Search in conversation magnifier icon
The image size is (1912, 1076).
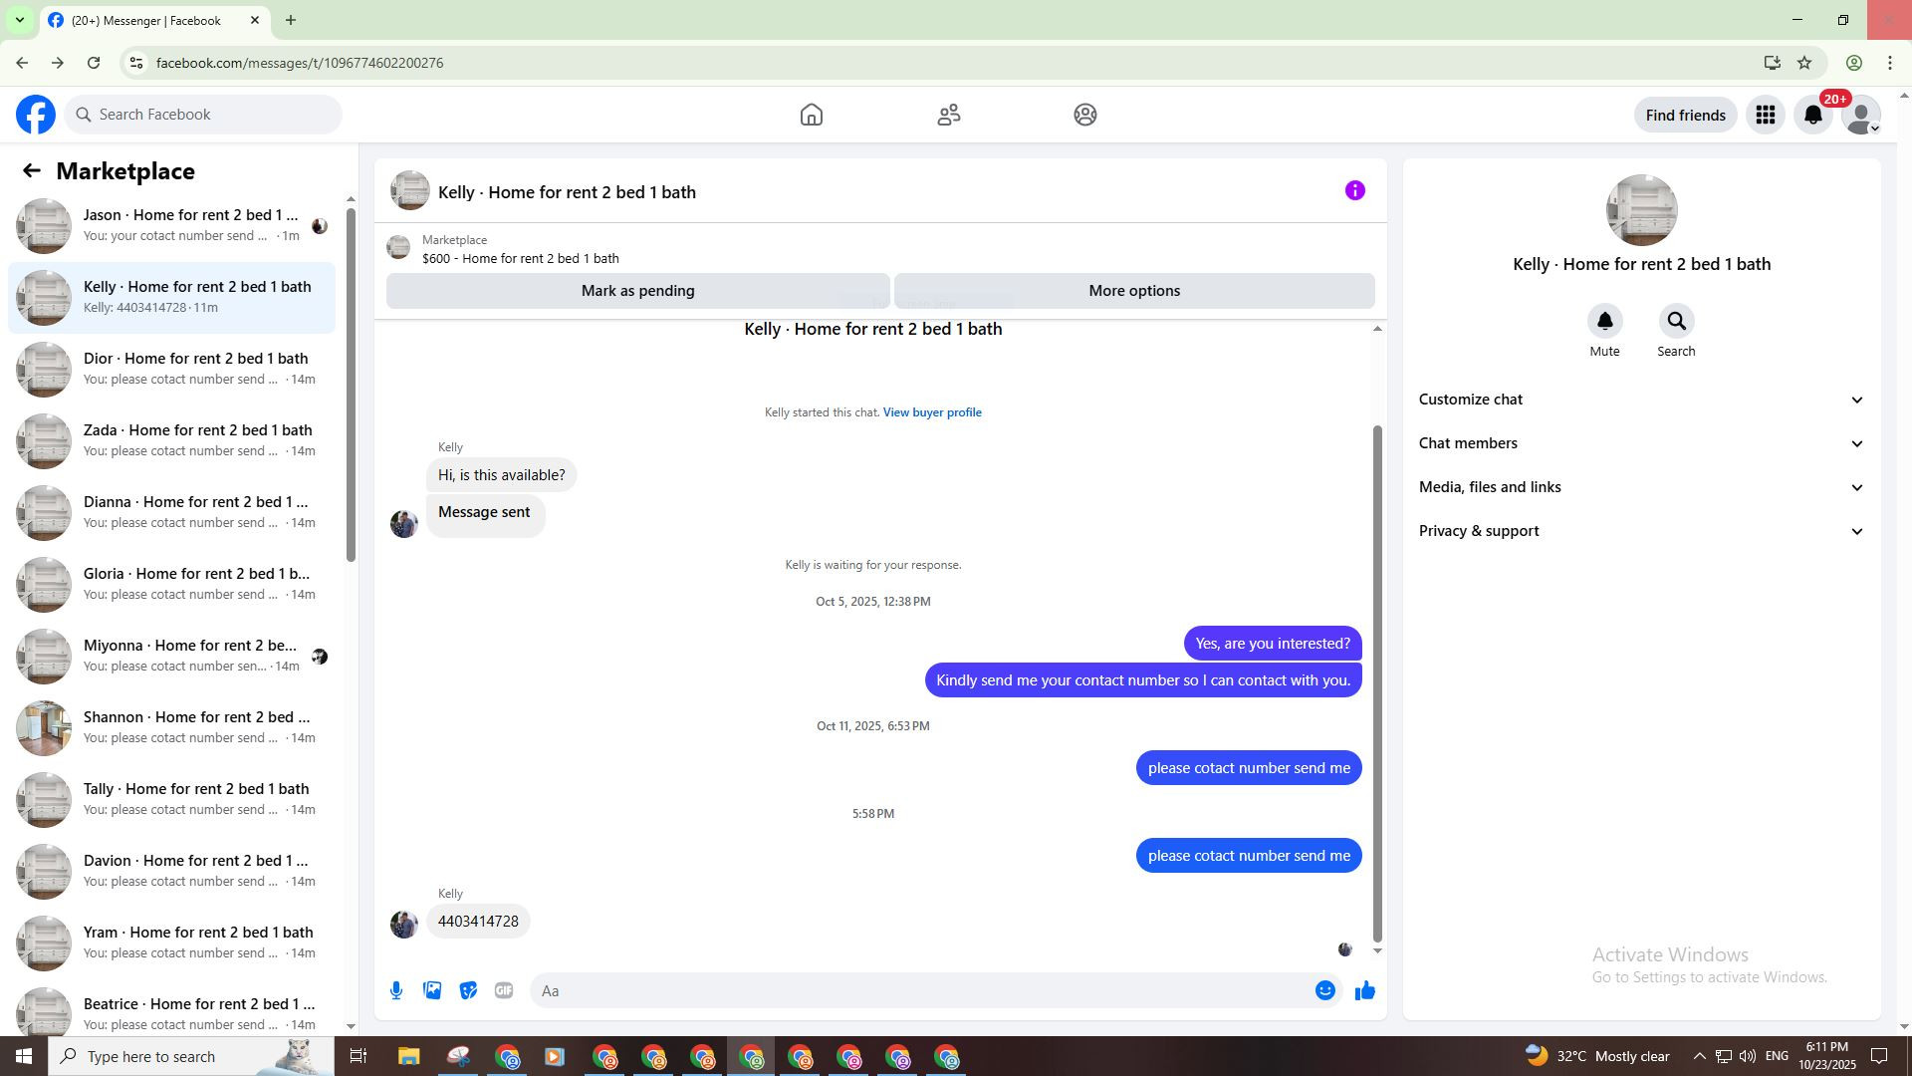[1676, 322]
